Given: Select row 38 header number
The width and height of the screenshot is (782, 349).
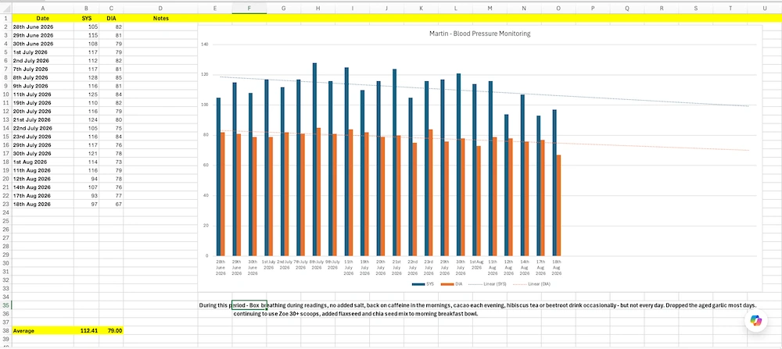Looking at the screenshot, I should click(x=5, y=330).
